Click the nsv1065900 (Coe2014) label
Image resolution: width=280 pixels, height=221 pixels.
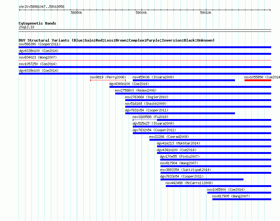pyautogui.click(x=226, y=190)
